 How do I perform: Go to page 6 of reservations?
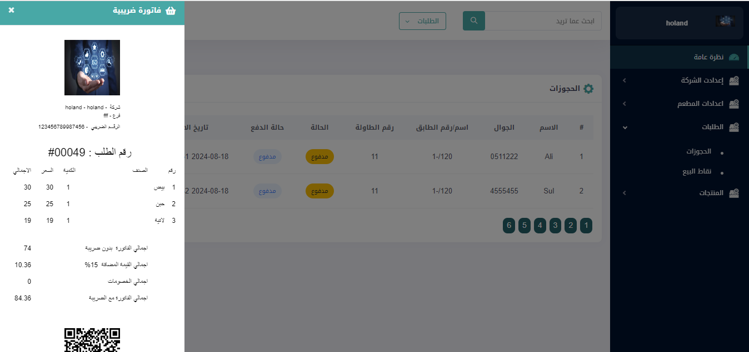(508, 226)
